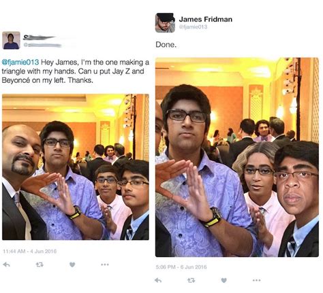Open the edited photo in the Done tweet
Screen dimensions: 323x293
(237, 157)
